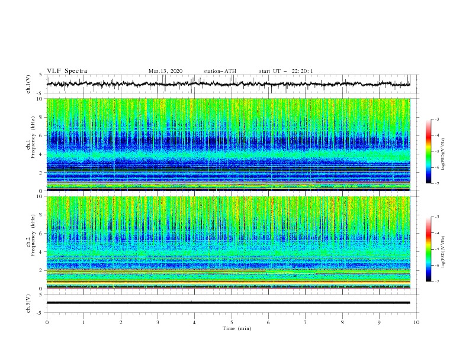
Task: Click time axis tick label "7"
Action: [x=306, y=322]
